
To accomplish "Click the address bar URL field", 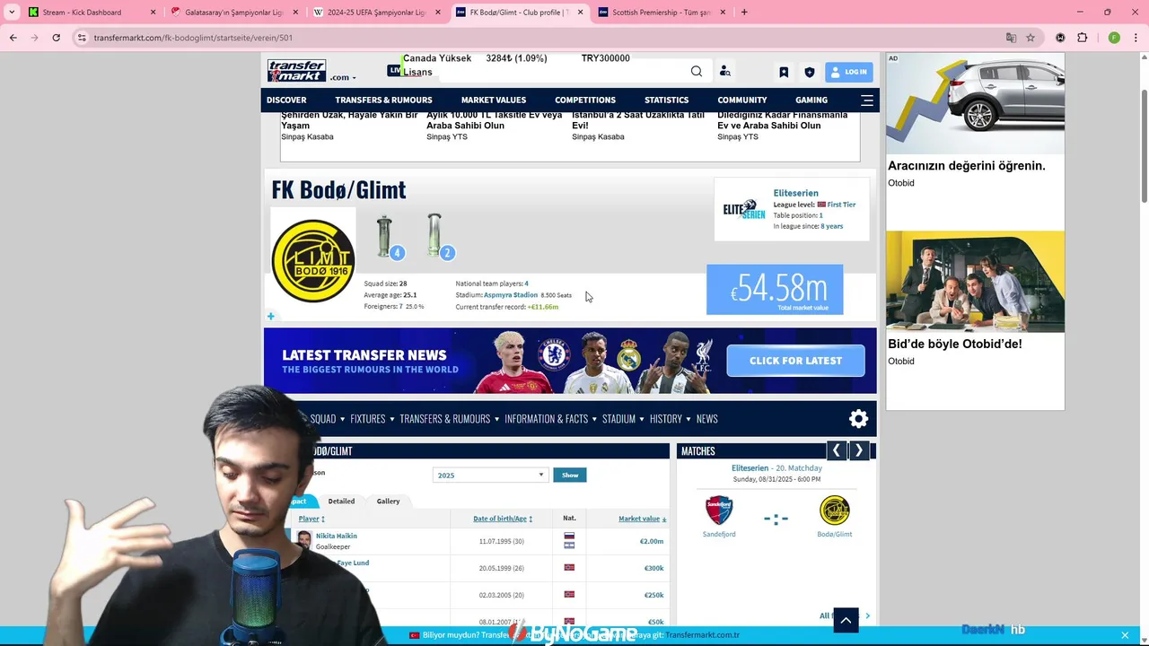I will pyautogui.click(x=539, y=38).
